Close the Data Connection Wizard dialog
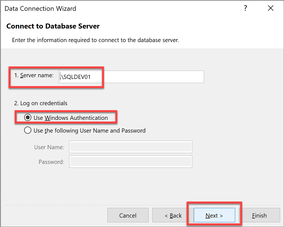This screenshot has width=284, height=227. [271, 8]
